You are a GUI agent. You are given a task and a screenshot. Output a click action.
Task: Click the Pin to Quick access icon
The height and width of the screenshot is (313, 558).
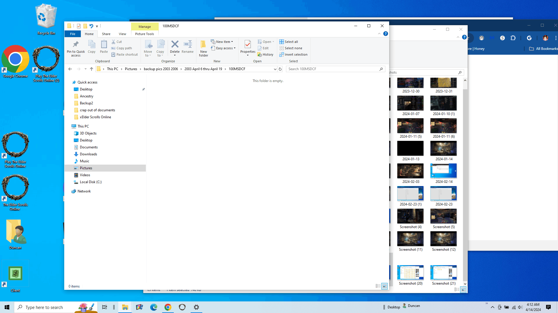(x=76, y=45)
